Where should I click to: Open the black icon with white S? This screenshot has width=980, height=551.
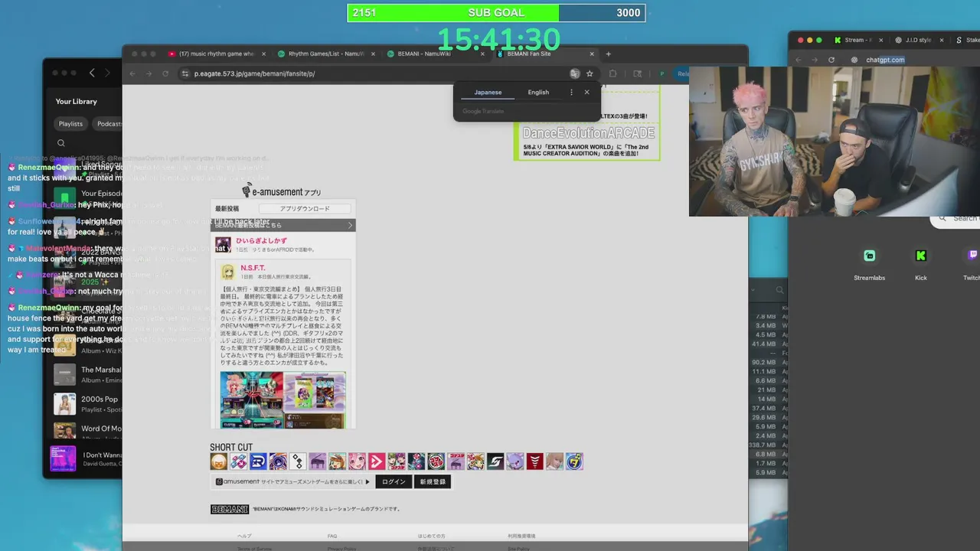tap(495, 461)
